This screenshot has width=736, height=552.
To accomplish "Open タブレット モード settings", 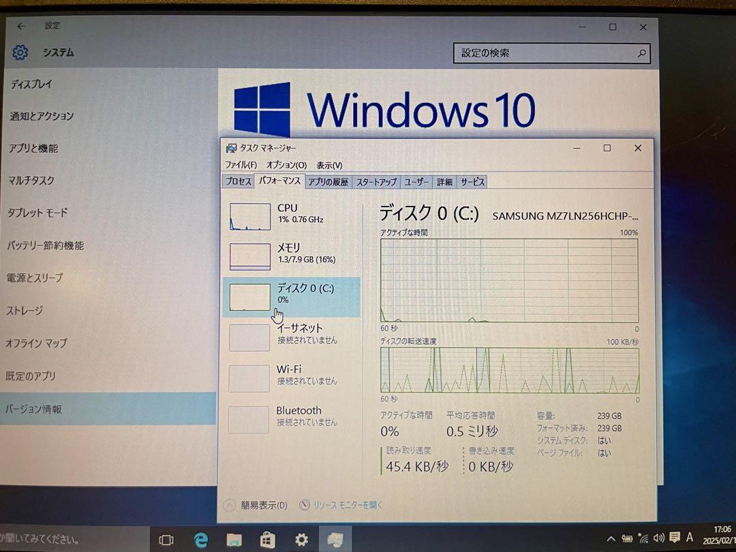I will click(x=37, y=213).
